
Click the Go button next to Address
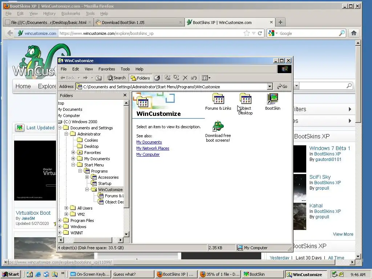[282, 86]
